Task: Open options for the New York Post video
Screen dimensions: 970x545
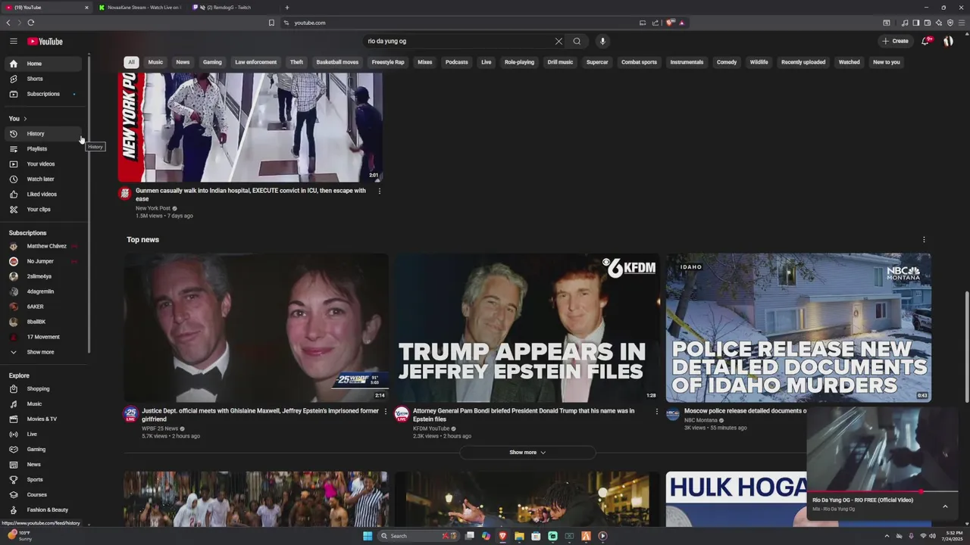Action: point(380,192)
